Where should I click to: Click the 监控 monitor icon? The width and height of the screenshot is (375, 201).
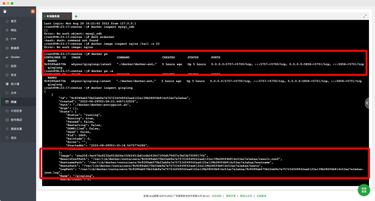click(7, 66)
